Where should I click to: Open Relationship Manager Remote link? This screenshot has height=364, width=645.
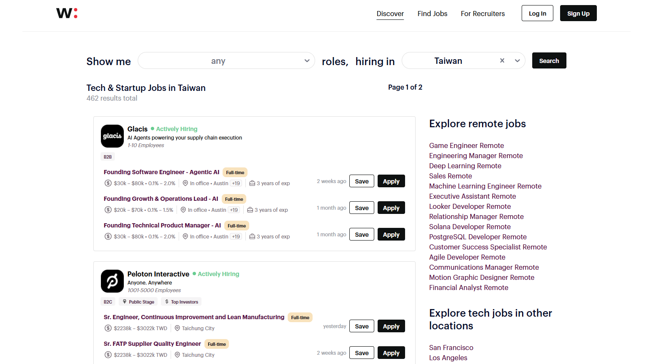(476, 216)
